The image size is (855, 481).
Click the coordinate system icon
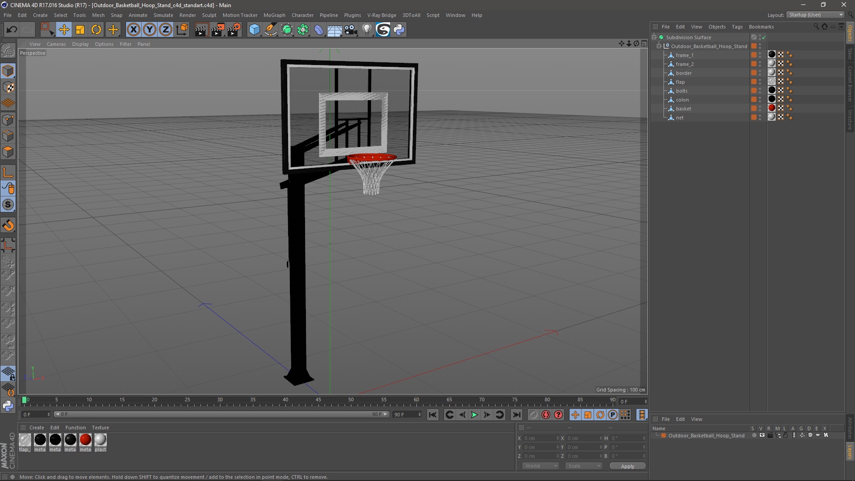pos(182,30)
